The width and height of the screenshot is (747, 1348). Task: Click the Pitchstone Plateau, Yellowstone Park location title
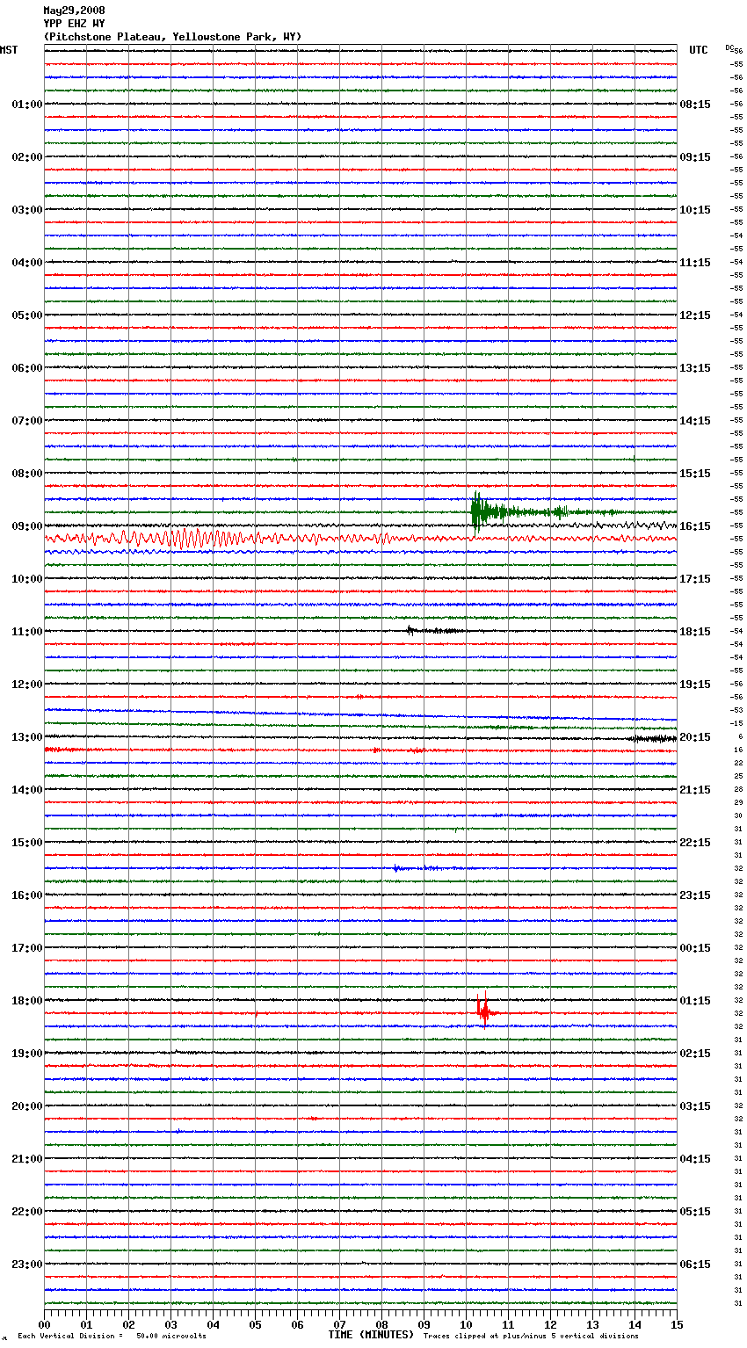(172, 37)
